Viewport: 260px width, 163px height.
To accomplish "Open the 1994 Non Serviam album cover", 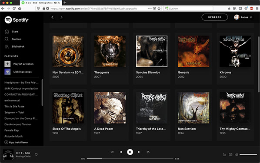I will click(x=193, y=108).
